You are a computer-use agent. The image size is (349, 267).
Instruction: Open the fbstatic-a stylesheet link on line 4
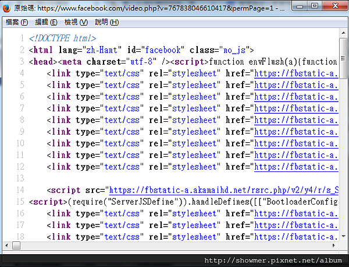pyautogui.click(x=296, y=73)
